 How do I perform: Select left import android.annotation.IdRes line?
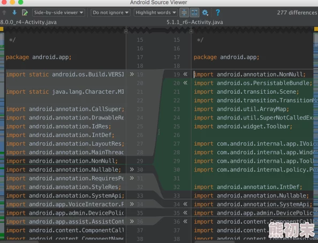[58, 126]
